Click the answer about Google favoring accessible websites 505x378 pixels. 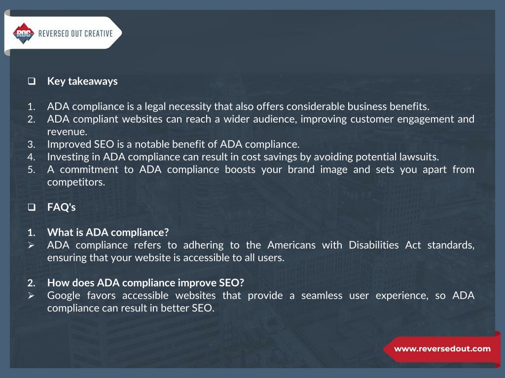[x=260, y=302]
